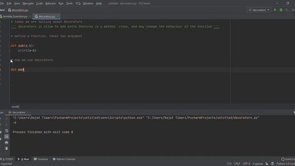Clear output with the trash icon
The image size is (295, 166).
pyautogui.click(x=6, y=148)
